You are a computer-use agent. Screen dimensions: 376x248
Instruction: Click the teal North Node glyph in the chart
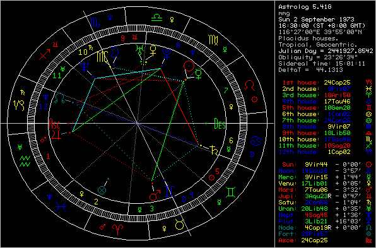tap(59, 98)
